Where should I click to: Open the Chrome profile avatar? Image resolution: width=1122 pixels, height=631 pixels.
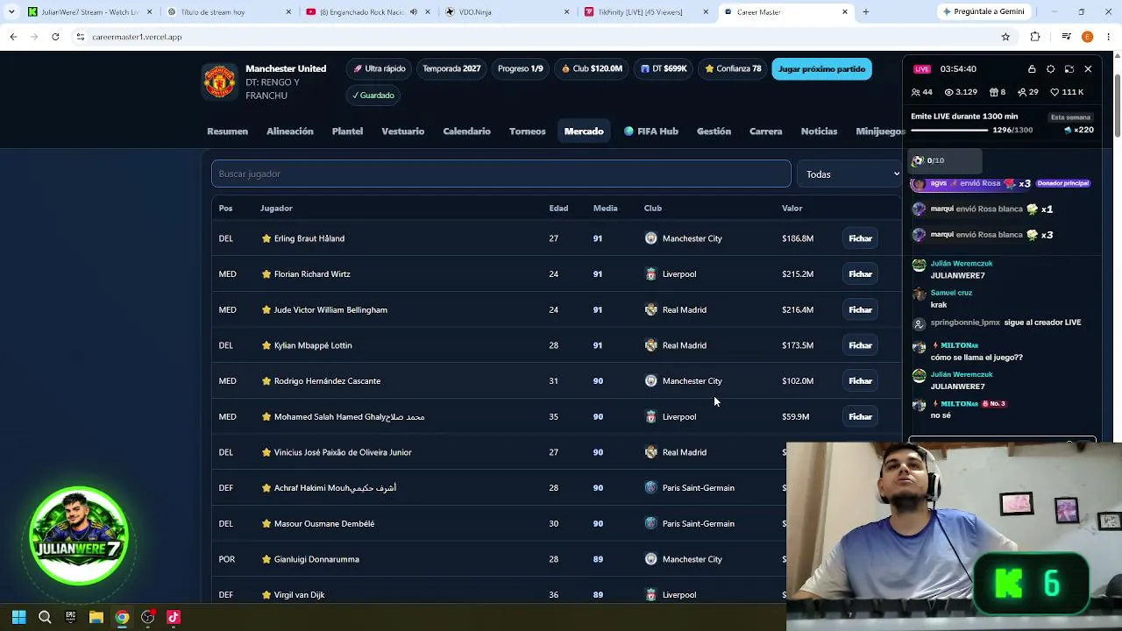point(1087,37)
